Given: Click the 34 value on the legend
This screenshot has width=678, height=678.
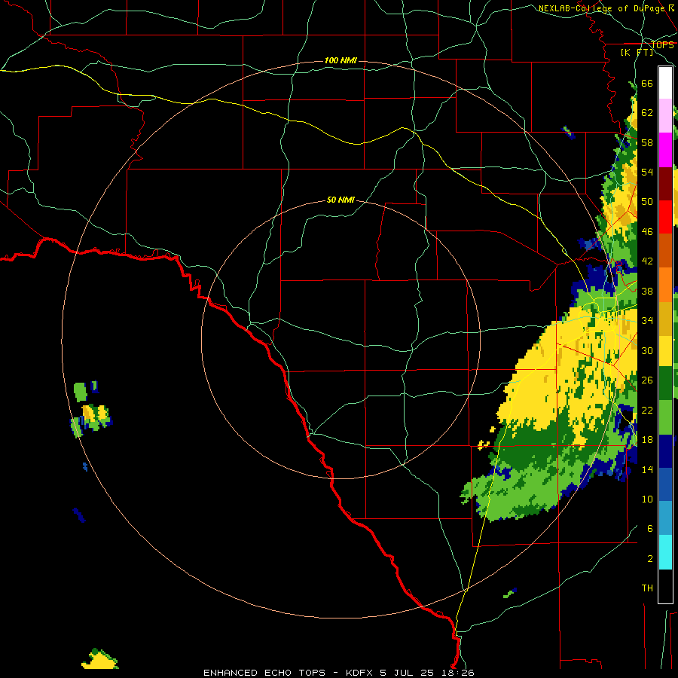Looking at the screenshot, I should coord(647,321).
